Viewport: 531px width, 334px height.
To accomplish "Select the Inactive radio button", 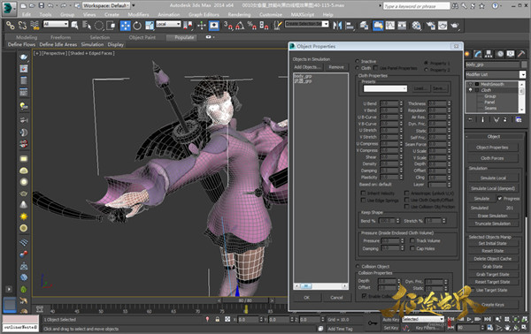I will 358,61.
